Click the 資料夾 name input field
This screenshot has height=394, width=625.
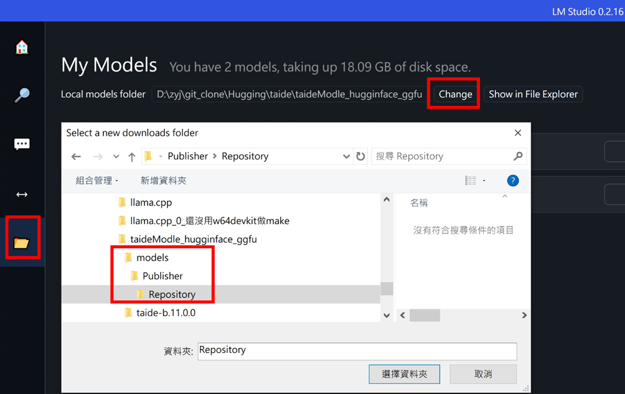coord(357,351)
